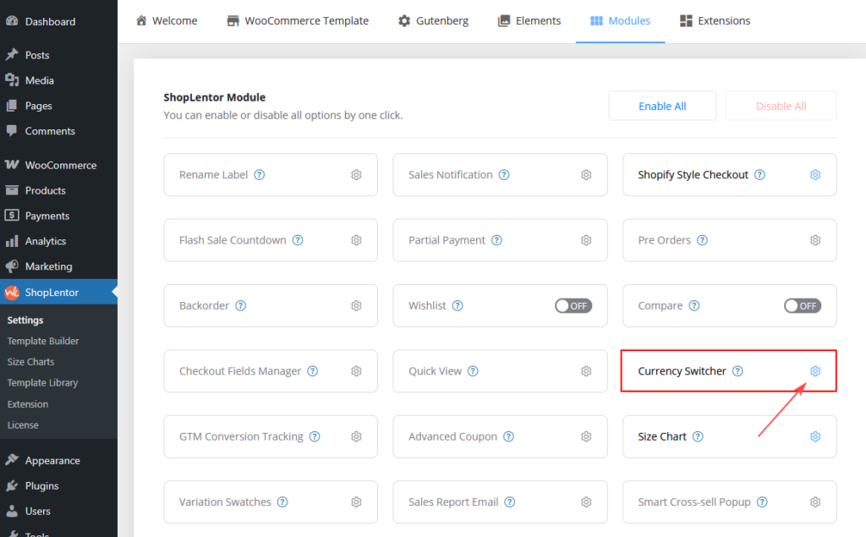
Task: Click the Enable All button
Action: click(x=662, y=106)
